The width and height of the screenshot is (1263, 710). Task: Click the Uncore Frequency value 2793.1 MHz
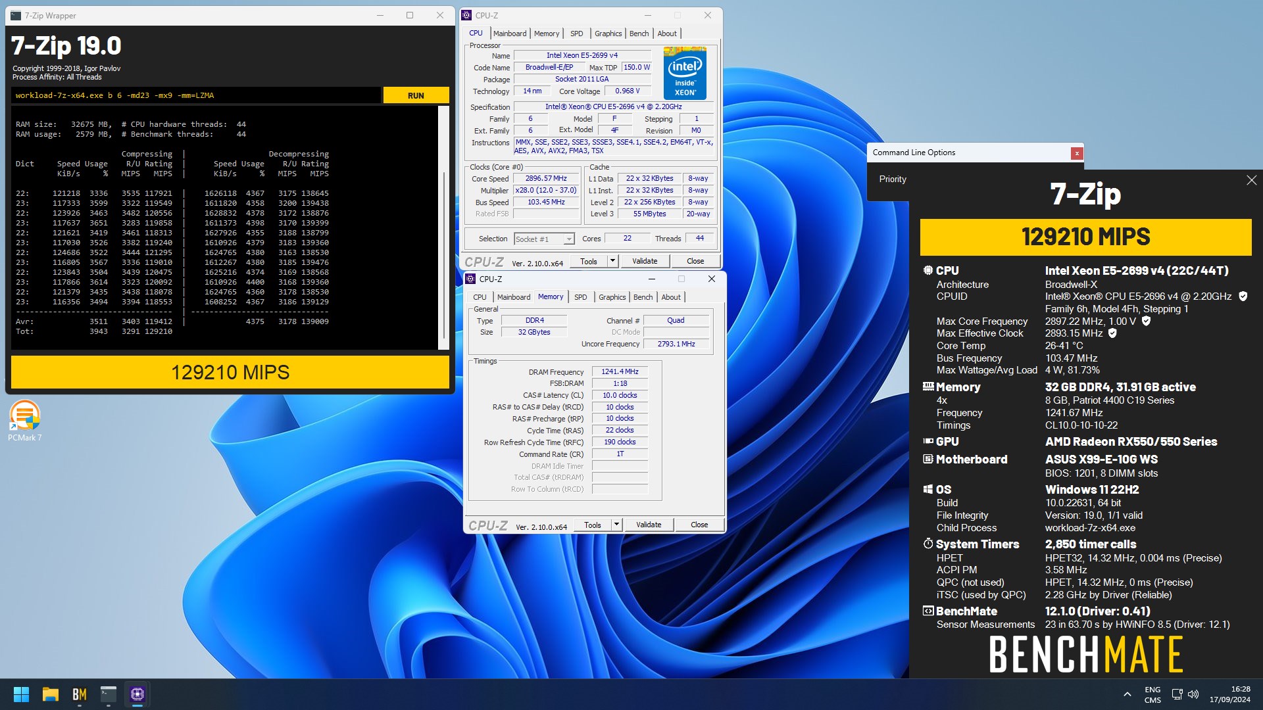676,344
